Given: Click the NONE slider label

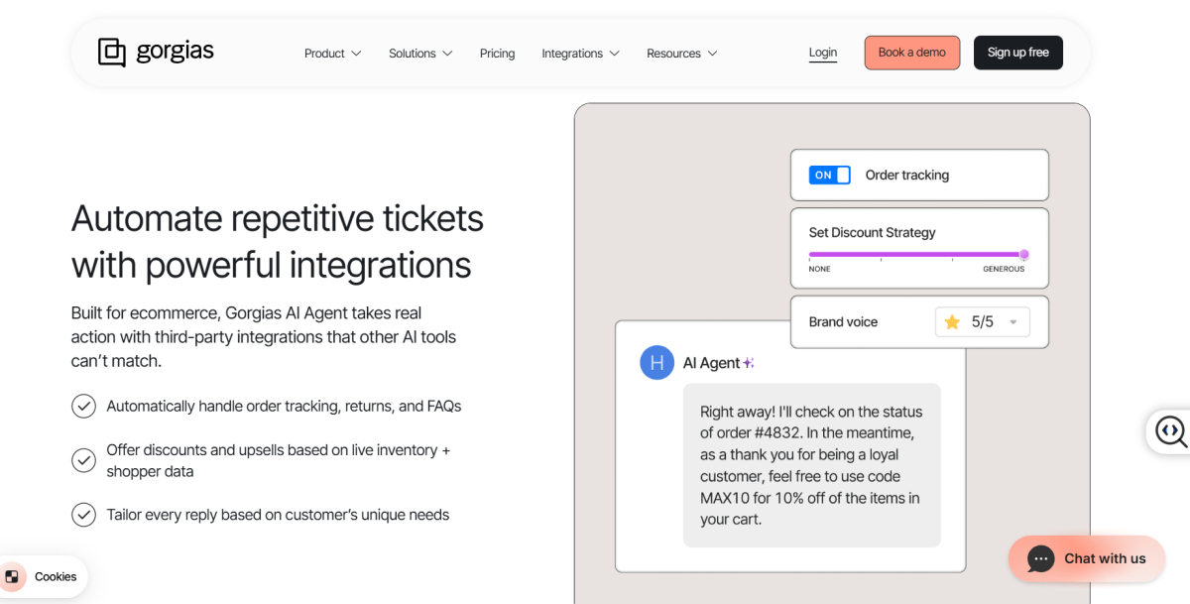Looking at the screenshot, I should [820, 269].
